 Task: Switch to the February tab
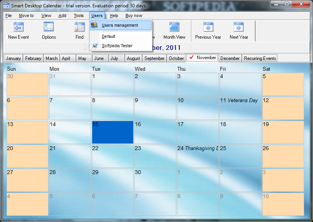[x=33, y=58]
